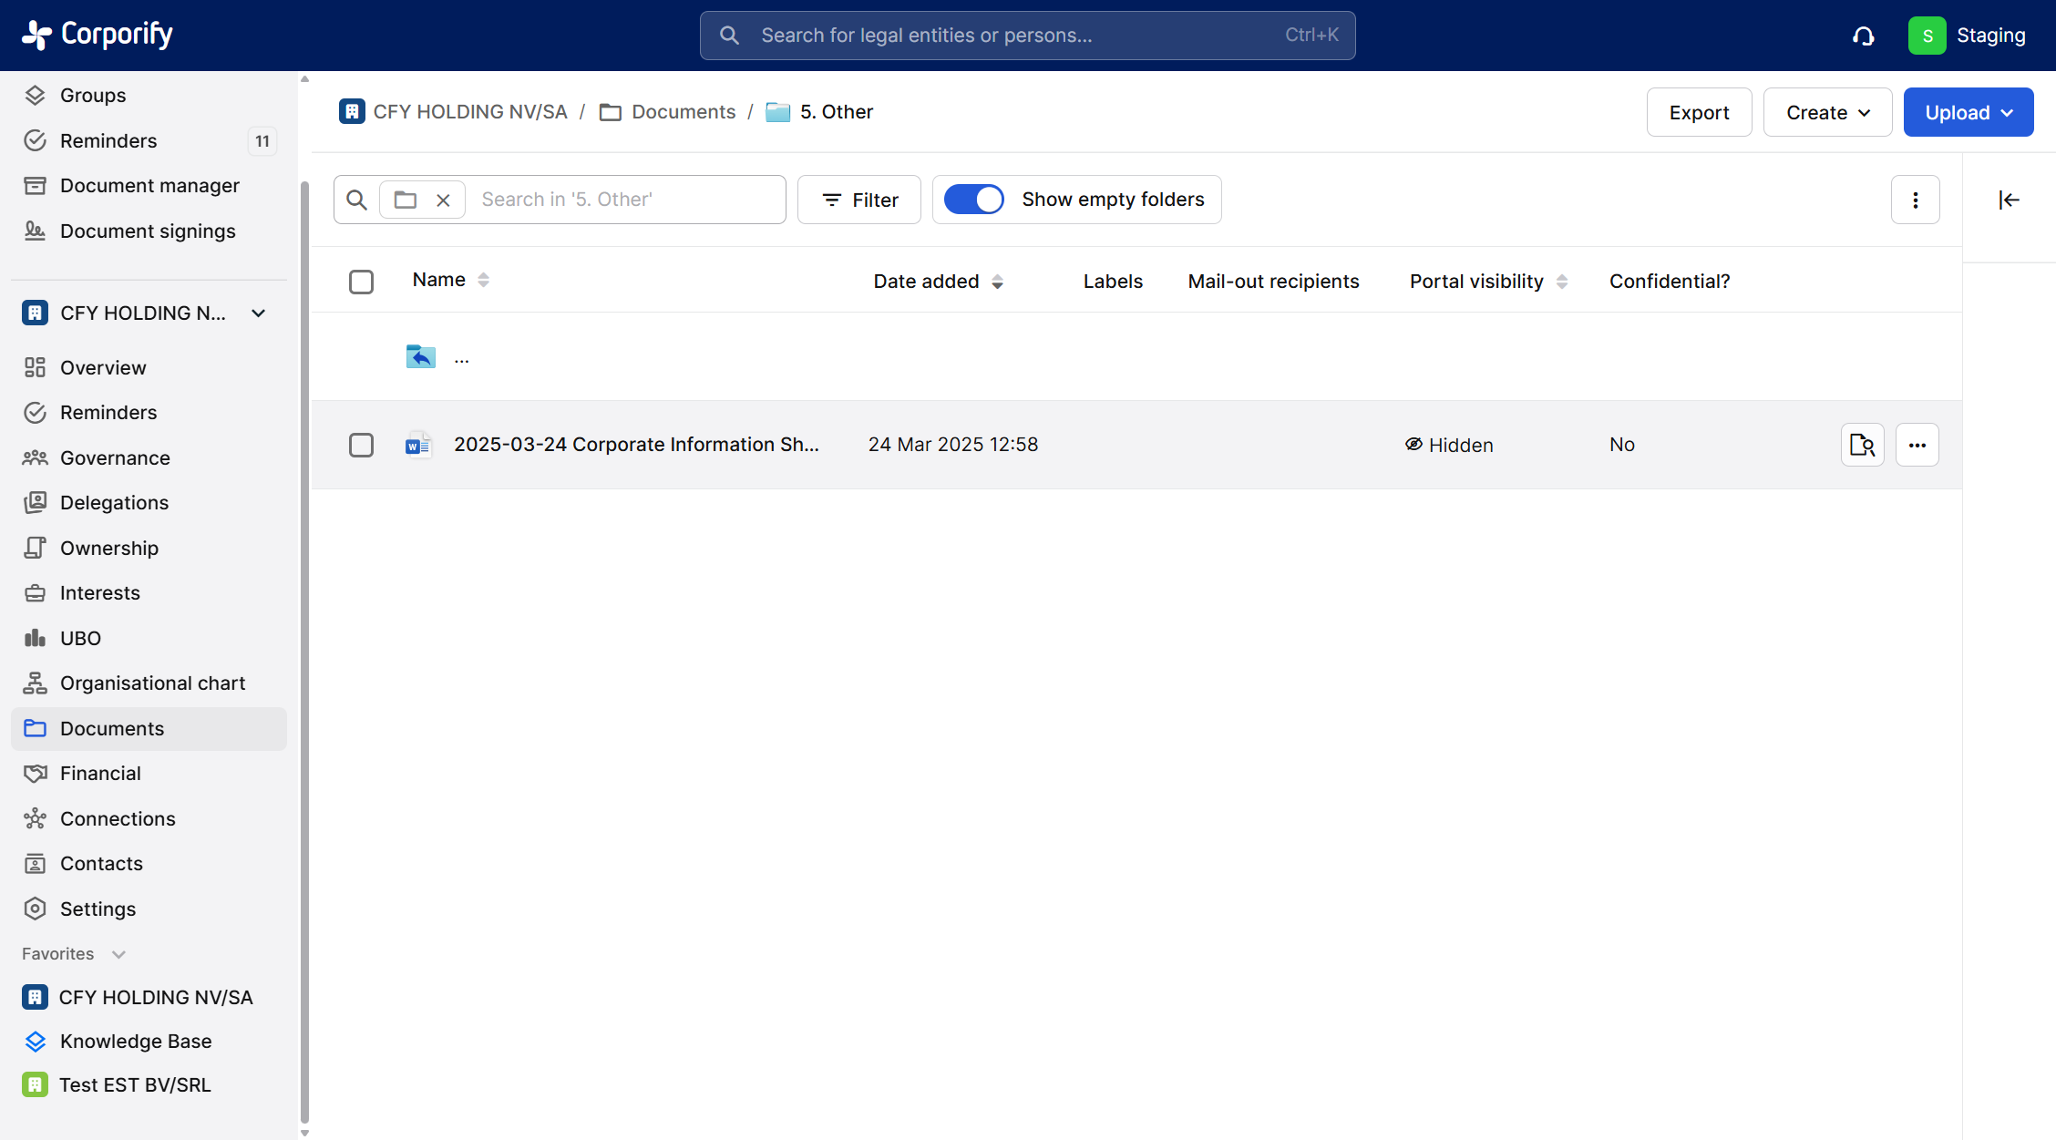The height and width of the screenshot is (1140, 2056).
Task: Click the back-folder arrow icon
Action: 420,356
